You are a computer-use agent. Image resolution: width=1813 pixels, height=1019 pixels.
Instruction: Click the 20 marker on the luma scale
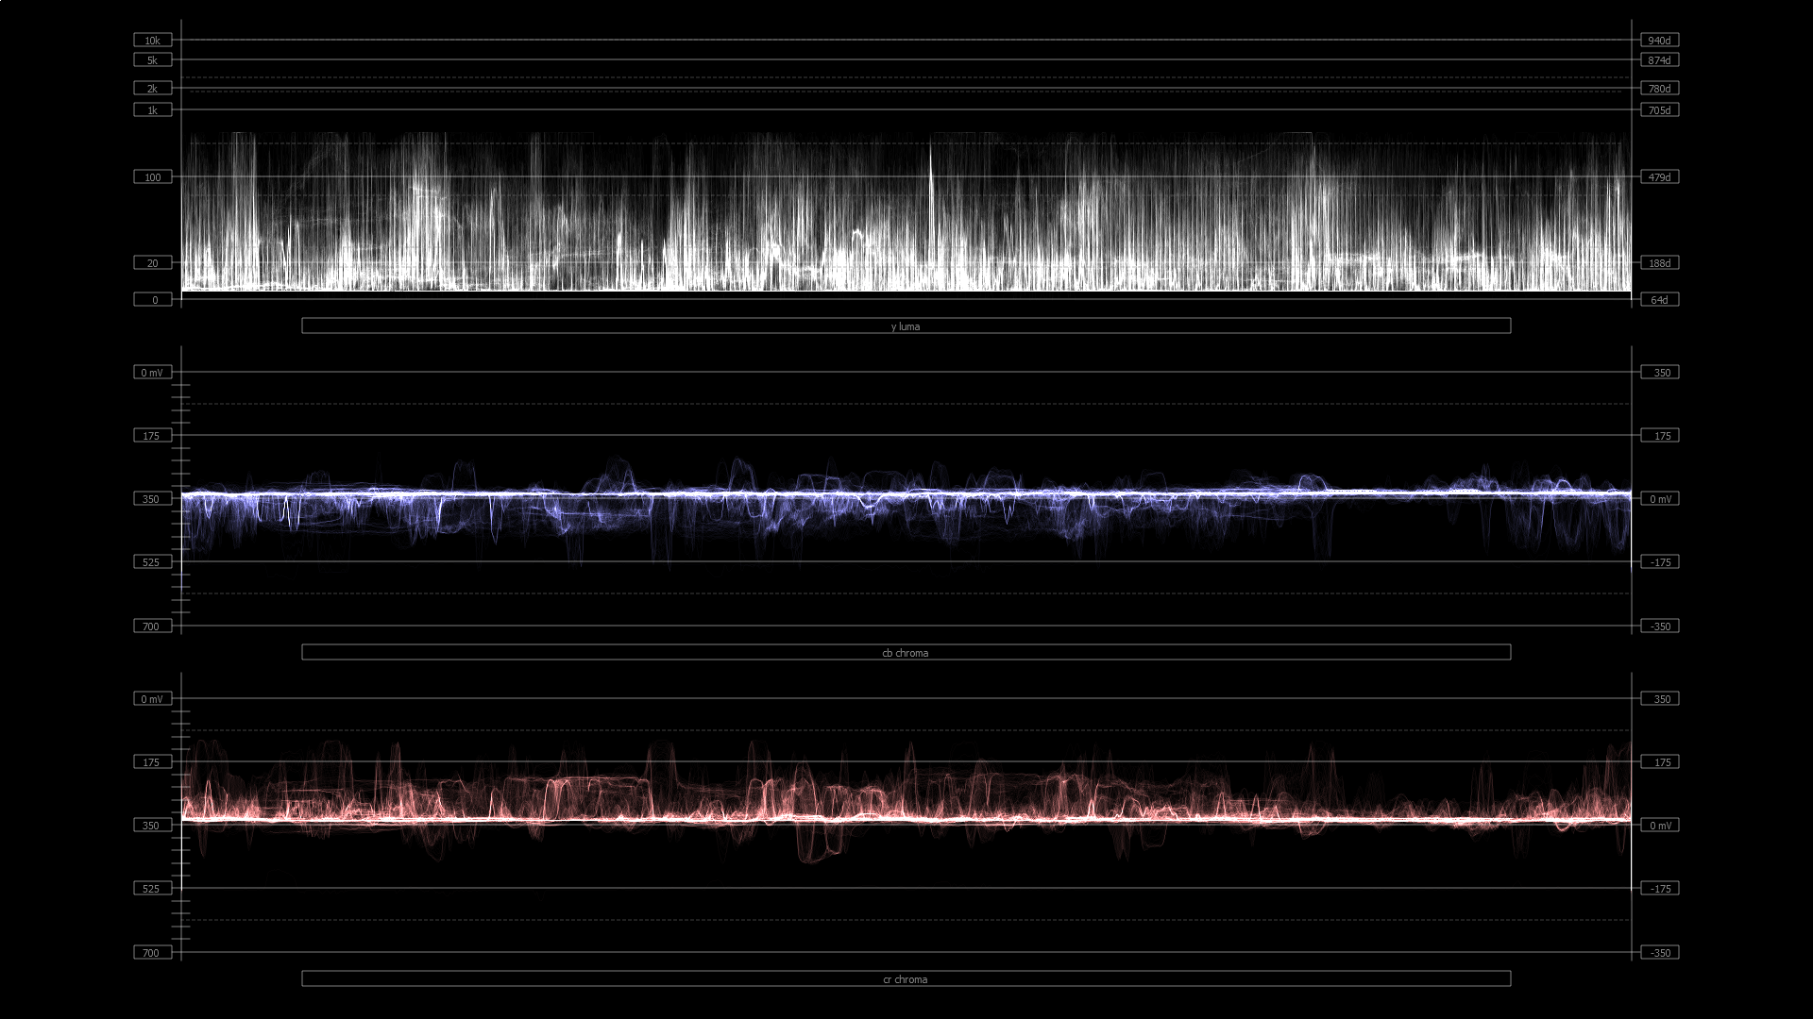(x=152, y=263)
